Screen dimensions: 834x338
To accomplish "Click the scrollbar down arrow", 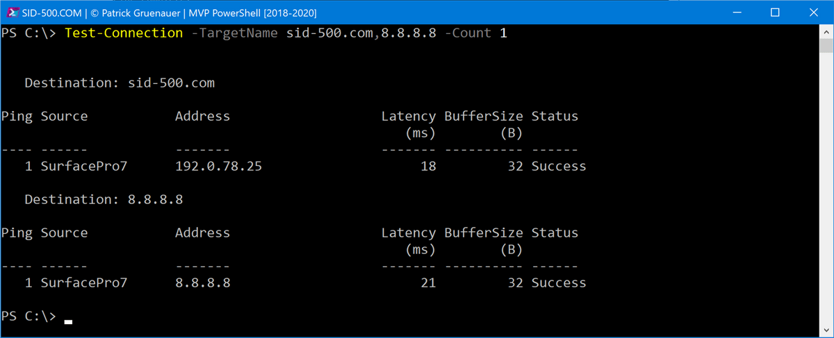I will click(826, 330).
